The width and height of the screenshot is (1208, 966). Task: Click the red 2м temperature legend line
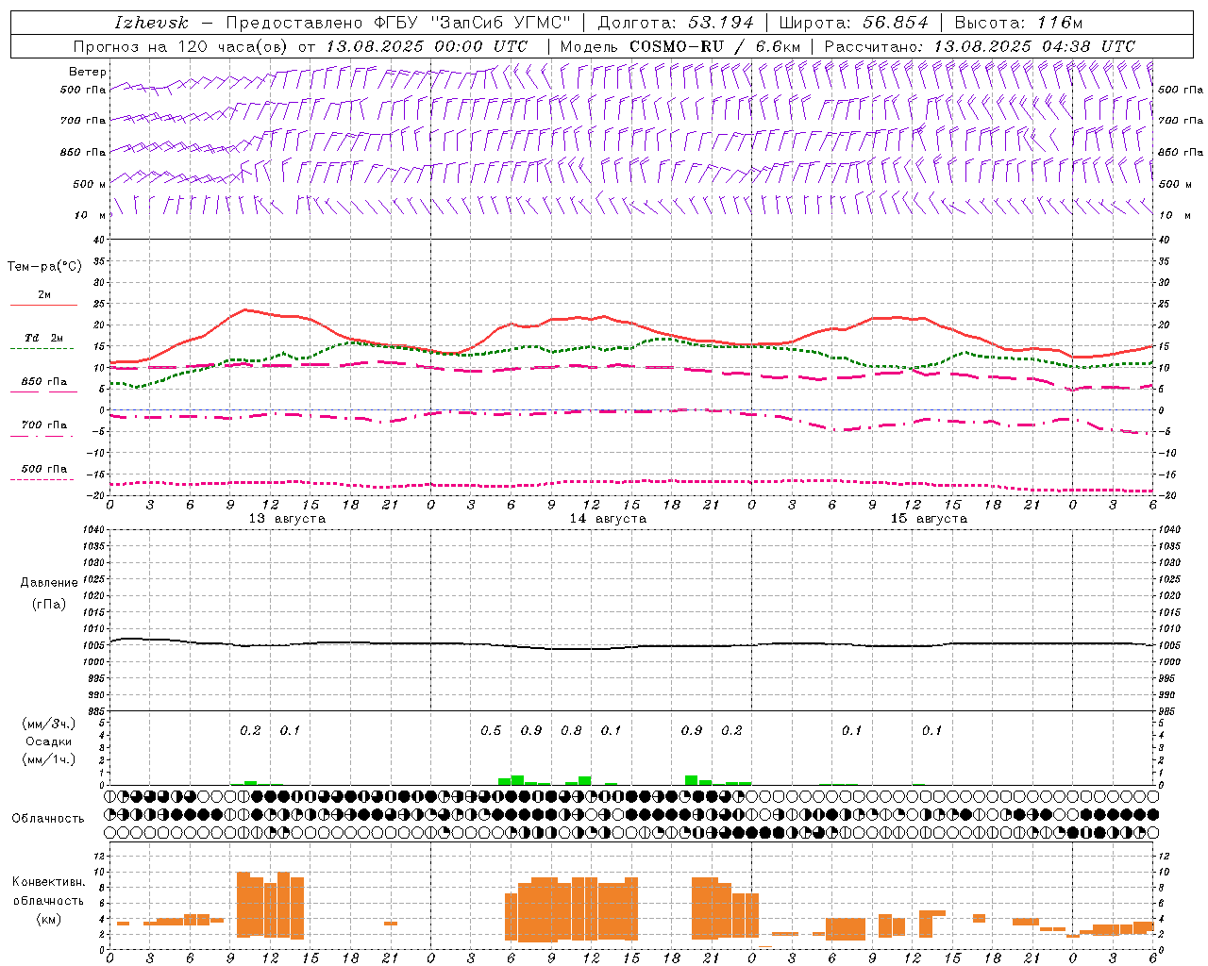click(x=43, y=306)
